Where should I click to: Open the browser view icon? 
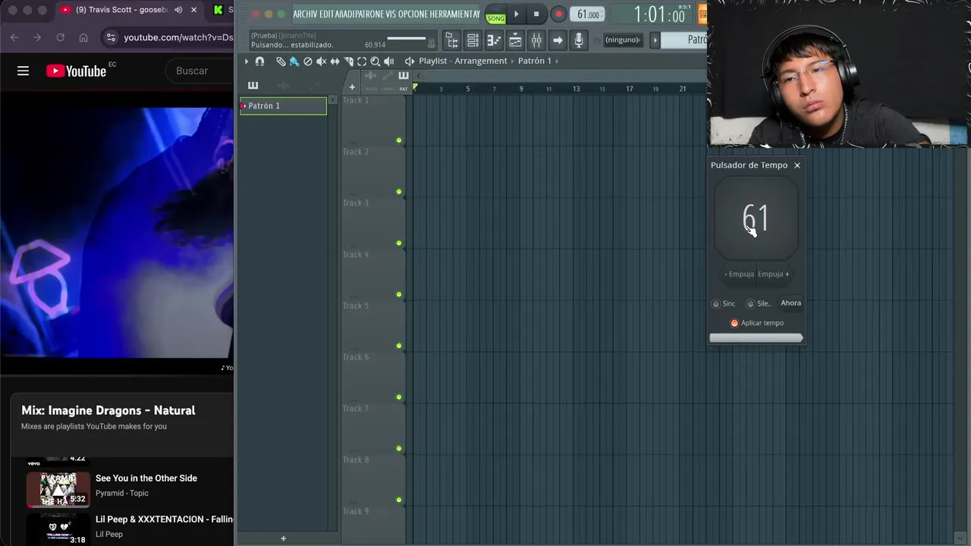pos(452,40)
